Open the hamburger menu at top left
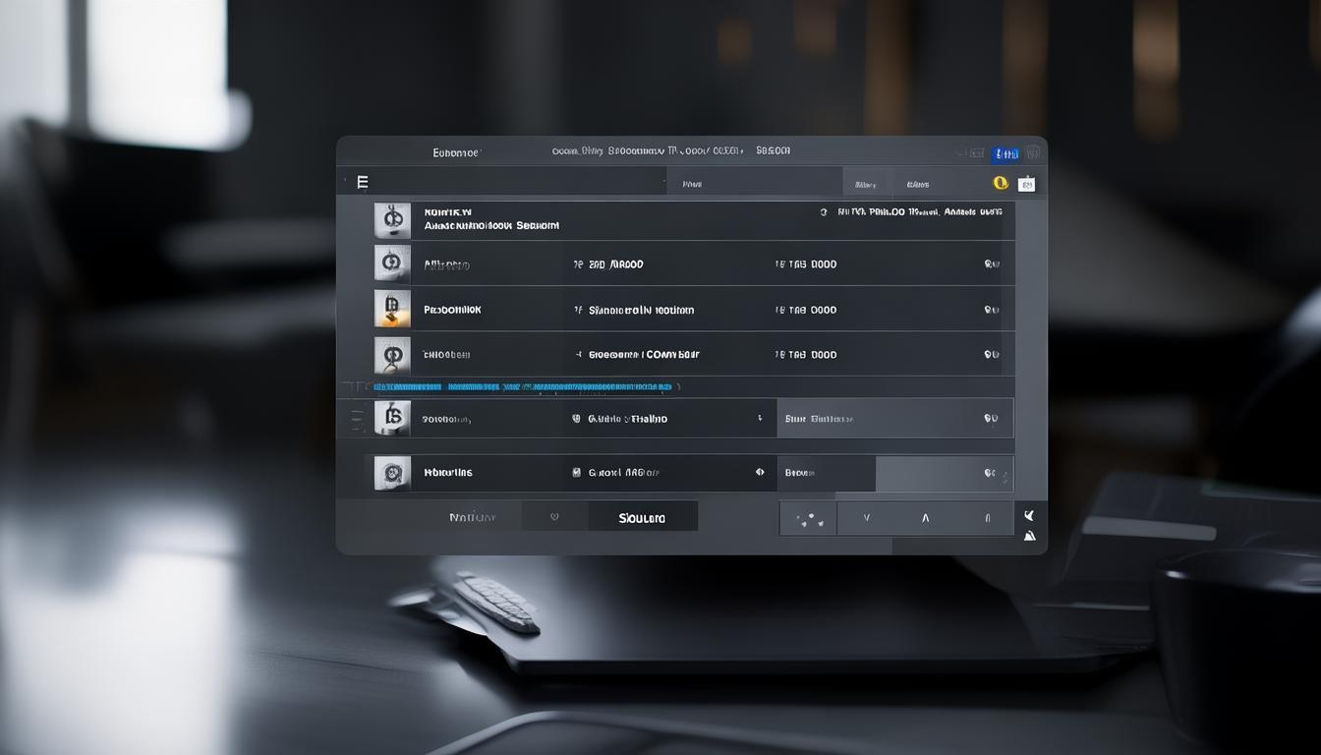 [x=363, y=182]
